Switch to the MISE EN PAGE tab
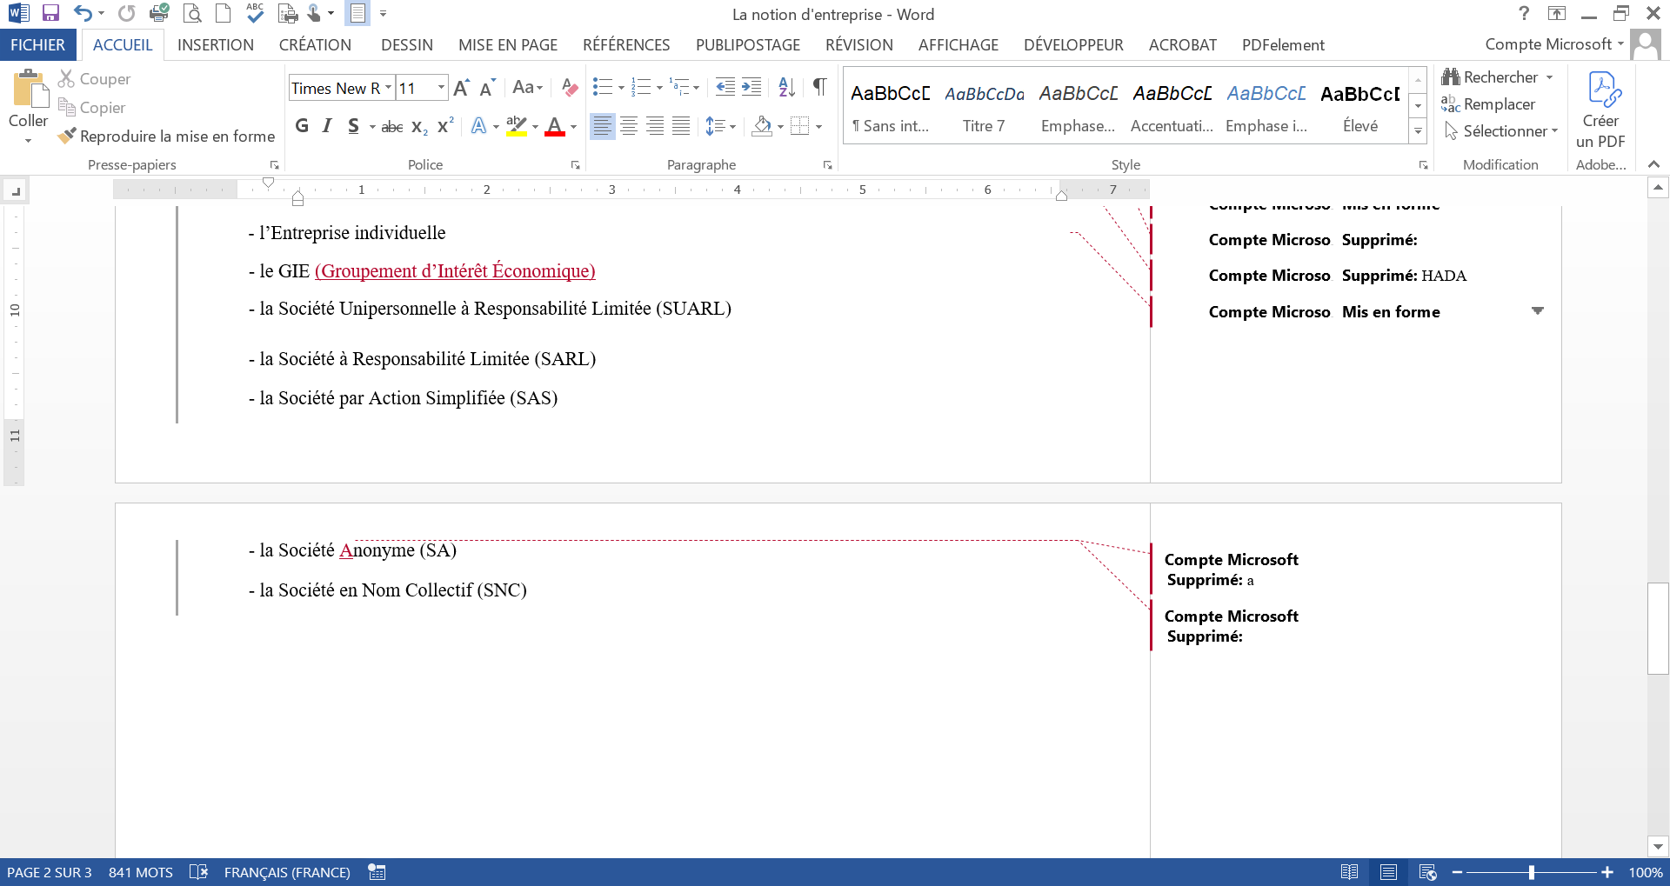The image size is (1670, 886). click(x=508, y=45)
